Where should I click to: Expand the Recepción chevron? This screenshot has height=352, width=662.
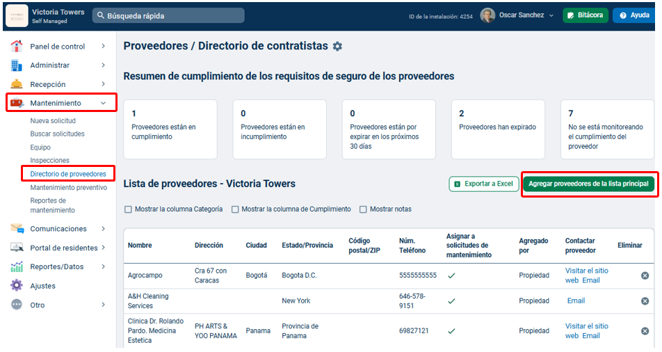pyautogui.click(x=104, y=84)
